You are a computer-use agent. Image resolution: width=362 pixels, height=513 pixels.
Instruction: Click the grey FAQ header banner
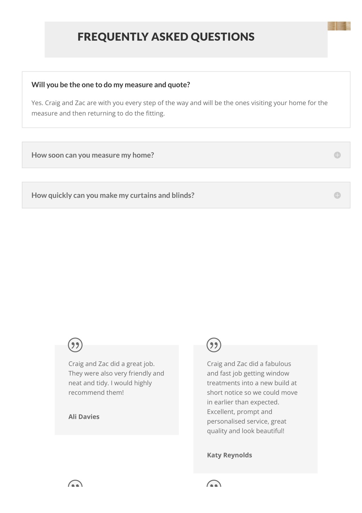(x=186, y=40)
